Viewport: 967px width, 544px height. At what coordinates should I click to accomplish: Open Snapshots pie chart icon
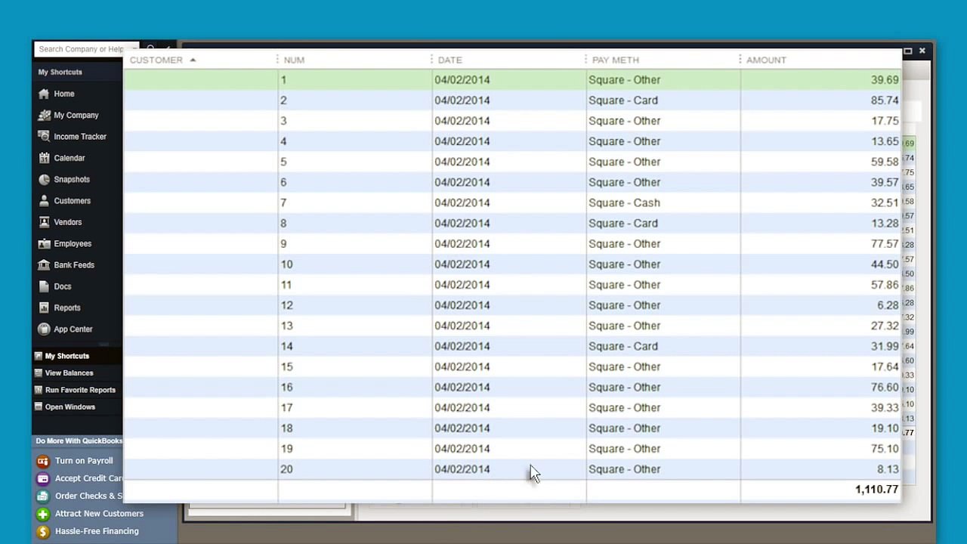pyautogui.click(x=44, y=179)
